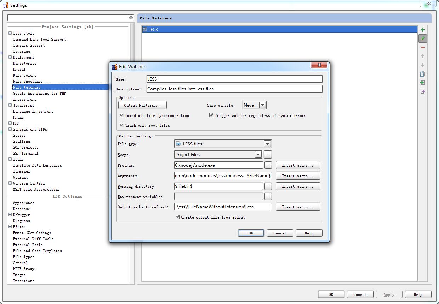Open External Tools settings
This screenshot has height=304, width=439.
click(28, 245)
